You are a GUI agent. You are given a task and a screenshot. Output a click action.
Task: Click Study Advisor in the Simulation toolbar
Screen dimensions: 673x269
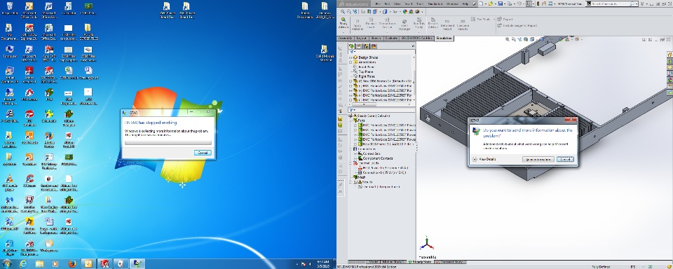(x=343, y=25)
